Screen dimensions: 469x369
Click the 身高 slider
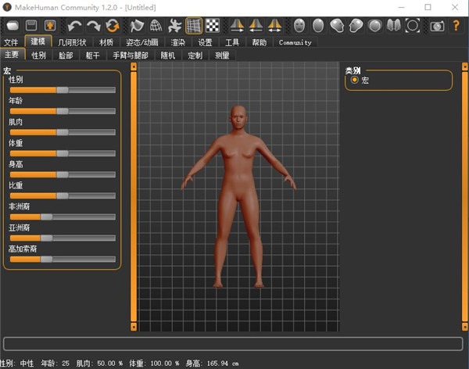click(x=62, y=174)
